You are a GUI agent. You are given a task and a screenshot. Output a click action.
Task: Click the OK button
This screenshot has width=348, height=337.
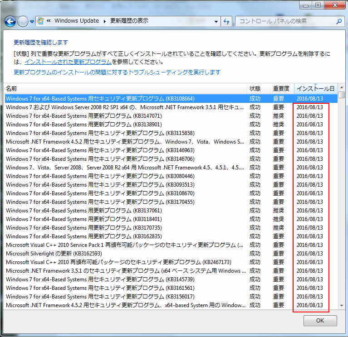coord(320,320)
